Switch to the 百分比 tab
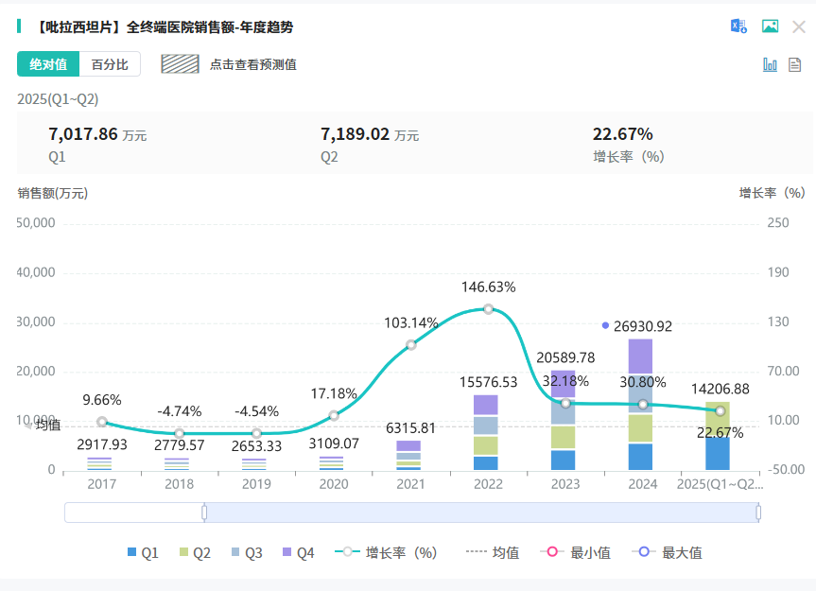Viewport: 816px width, 591px height. pos(110,64)
